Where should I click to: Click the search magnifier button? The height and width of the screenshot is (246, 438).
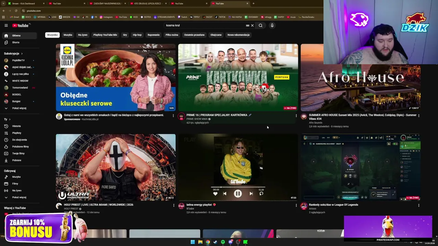[x=260, y=25]
